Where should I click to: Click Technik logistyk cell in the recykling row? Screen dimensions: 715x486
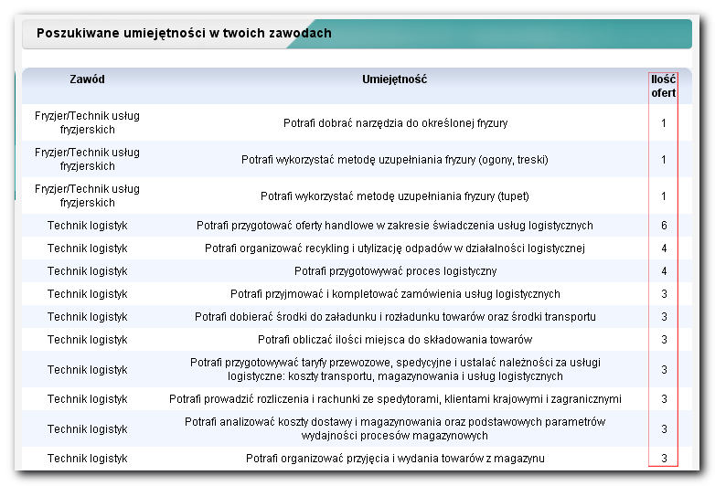click(87, 248)
